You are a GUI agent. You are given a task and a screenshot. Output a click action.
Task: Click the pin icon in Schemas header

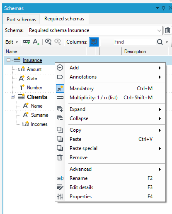point(164,8)
